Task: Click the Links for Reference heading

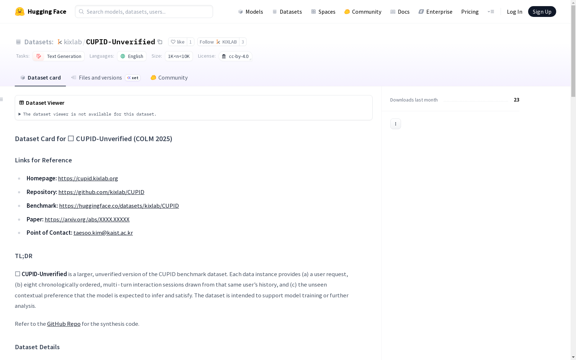Action: (44, 160)
